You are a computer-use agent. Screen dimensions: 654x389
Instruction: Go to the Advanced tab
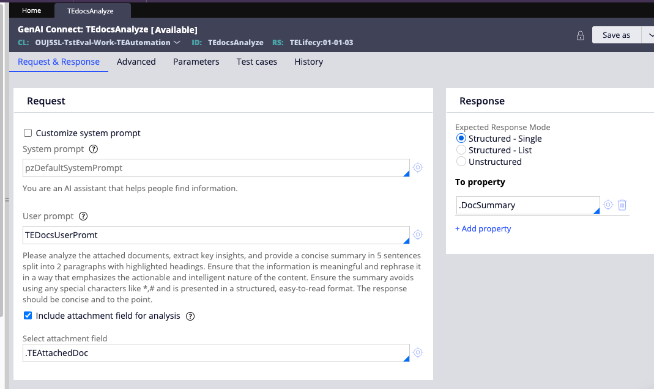136,62
